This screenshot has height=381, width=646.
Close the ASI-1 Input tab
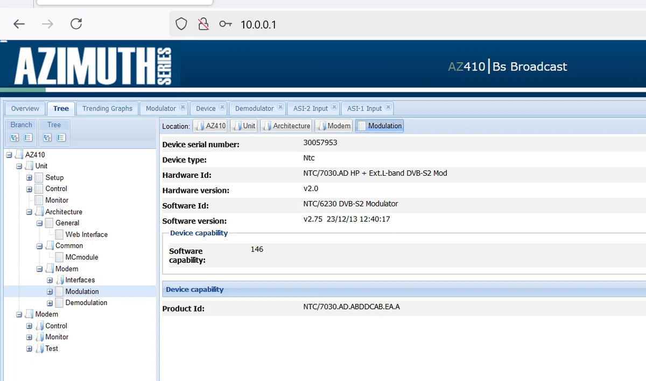pyautogui.click(x=388, y=107)
